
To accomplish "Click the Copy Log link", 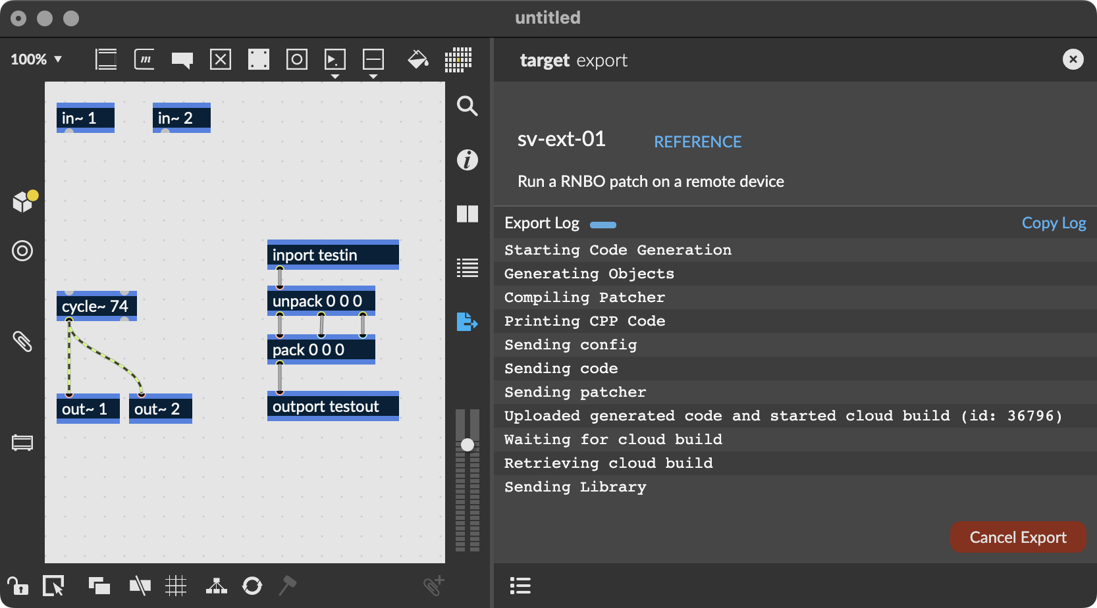I will 1054,223.
